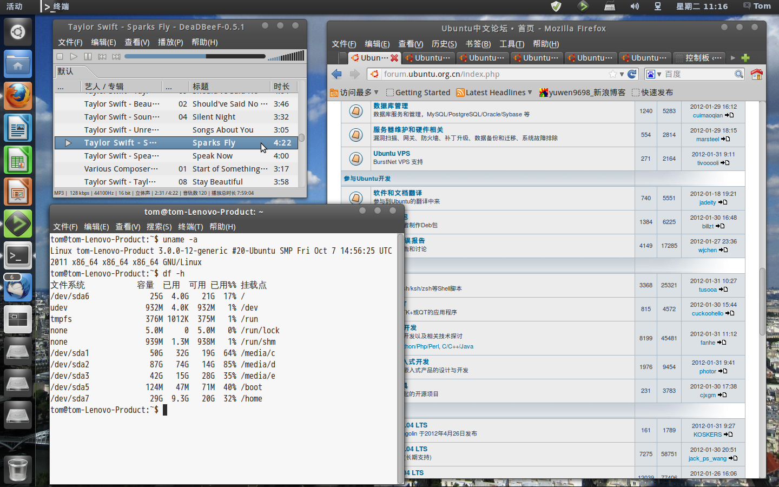Open the 服务器维护和硬件相关 forum link

click(408, 130)
